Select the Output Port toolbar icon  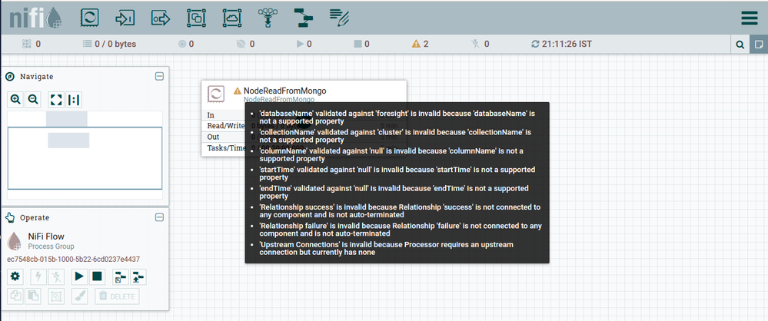pyautogui.click(x=160, y=17)
